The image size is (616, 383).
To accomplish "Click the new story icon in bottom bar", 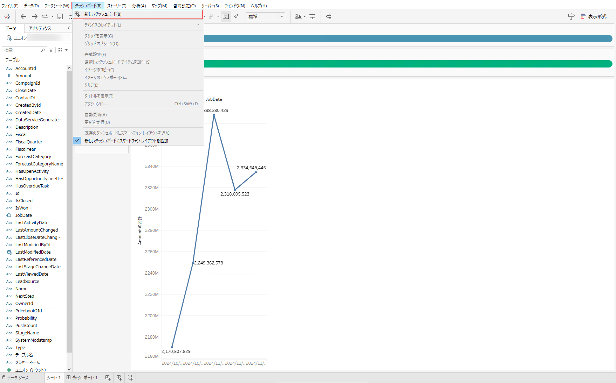I will [x=130, y=378].
